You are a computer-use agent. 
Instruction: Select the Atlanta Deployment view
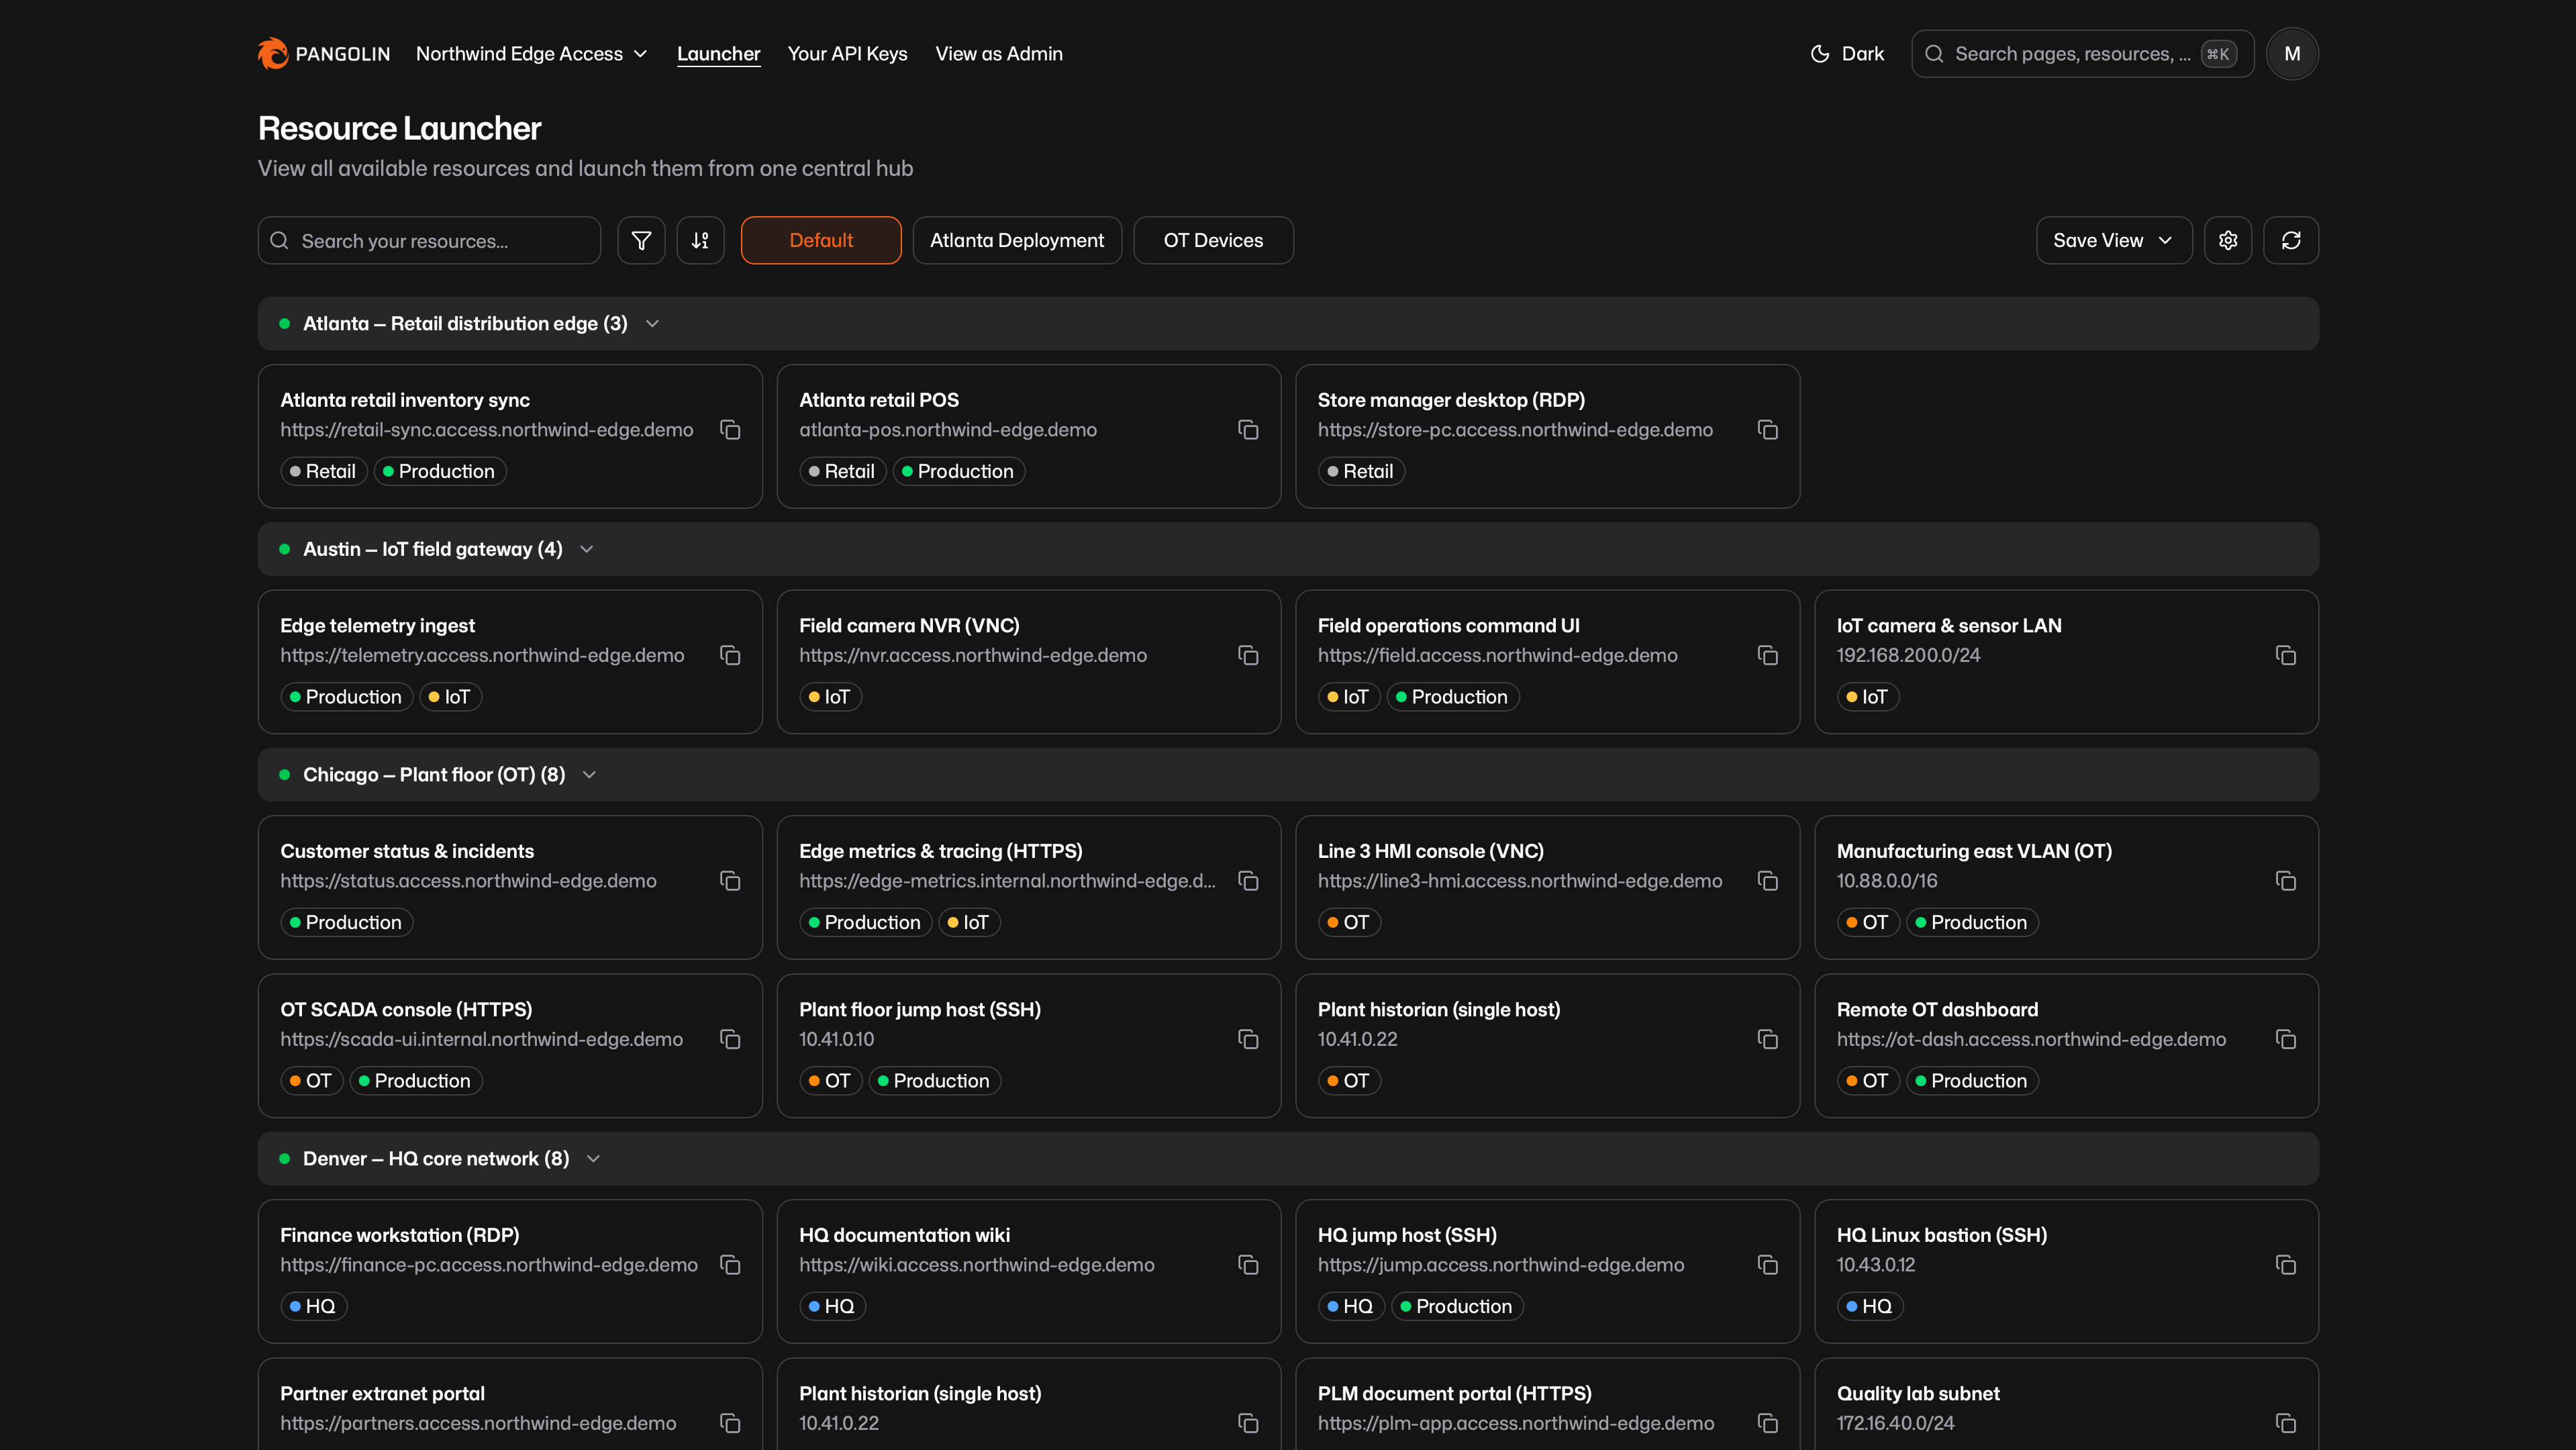1016,240
